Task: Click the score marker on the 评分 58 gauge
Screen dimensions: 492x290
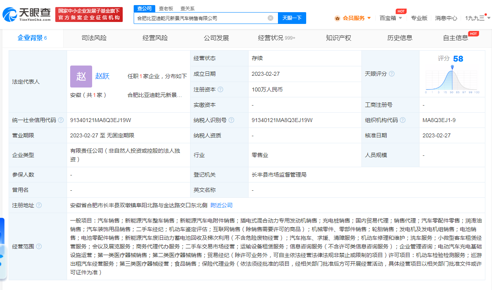Action: click(452, 67)
